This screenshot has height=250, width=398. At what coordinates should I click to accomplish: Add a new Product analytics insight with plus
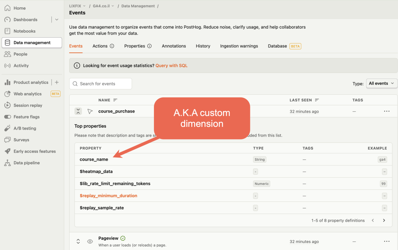[57, 82]
